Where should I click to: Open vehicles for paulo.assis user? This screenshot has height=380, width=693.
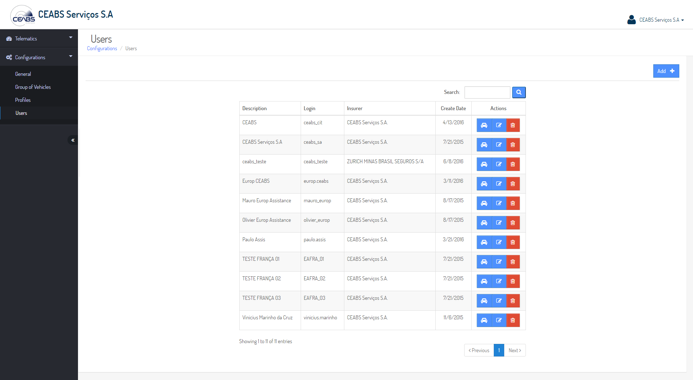pyautogui.click(x=484, y=242)
